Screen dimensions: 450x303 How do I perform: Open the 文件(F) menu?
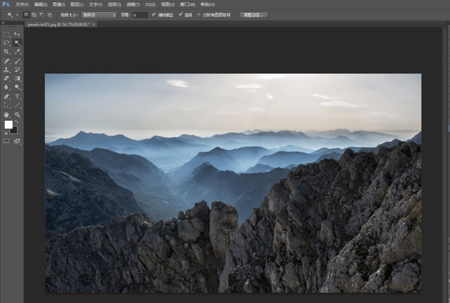(x=22, y=5)
